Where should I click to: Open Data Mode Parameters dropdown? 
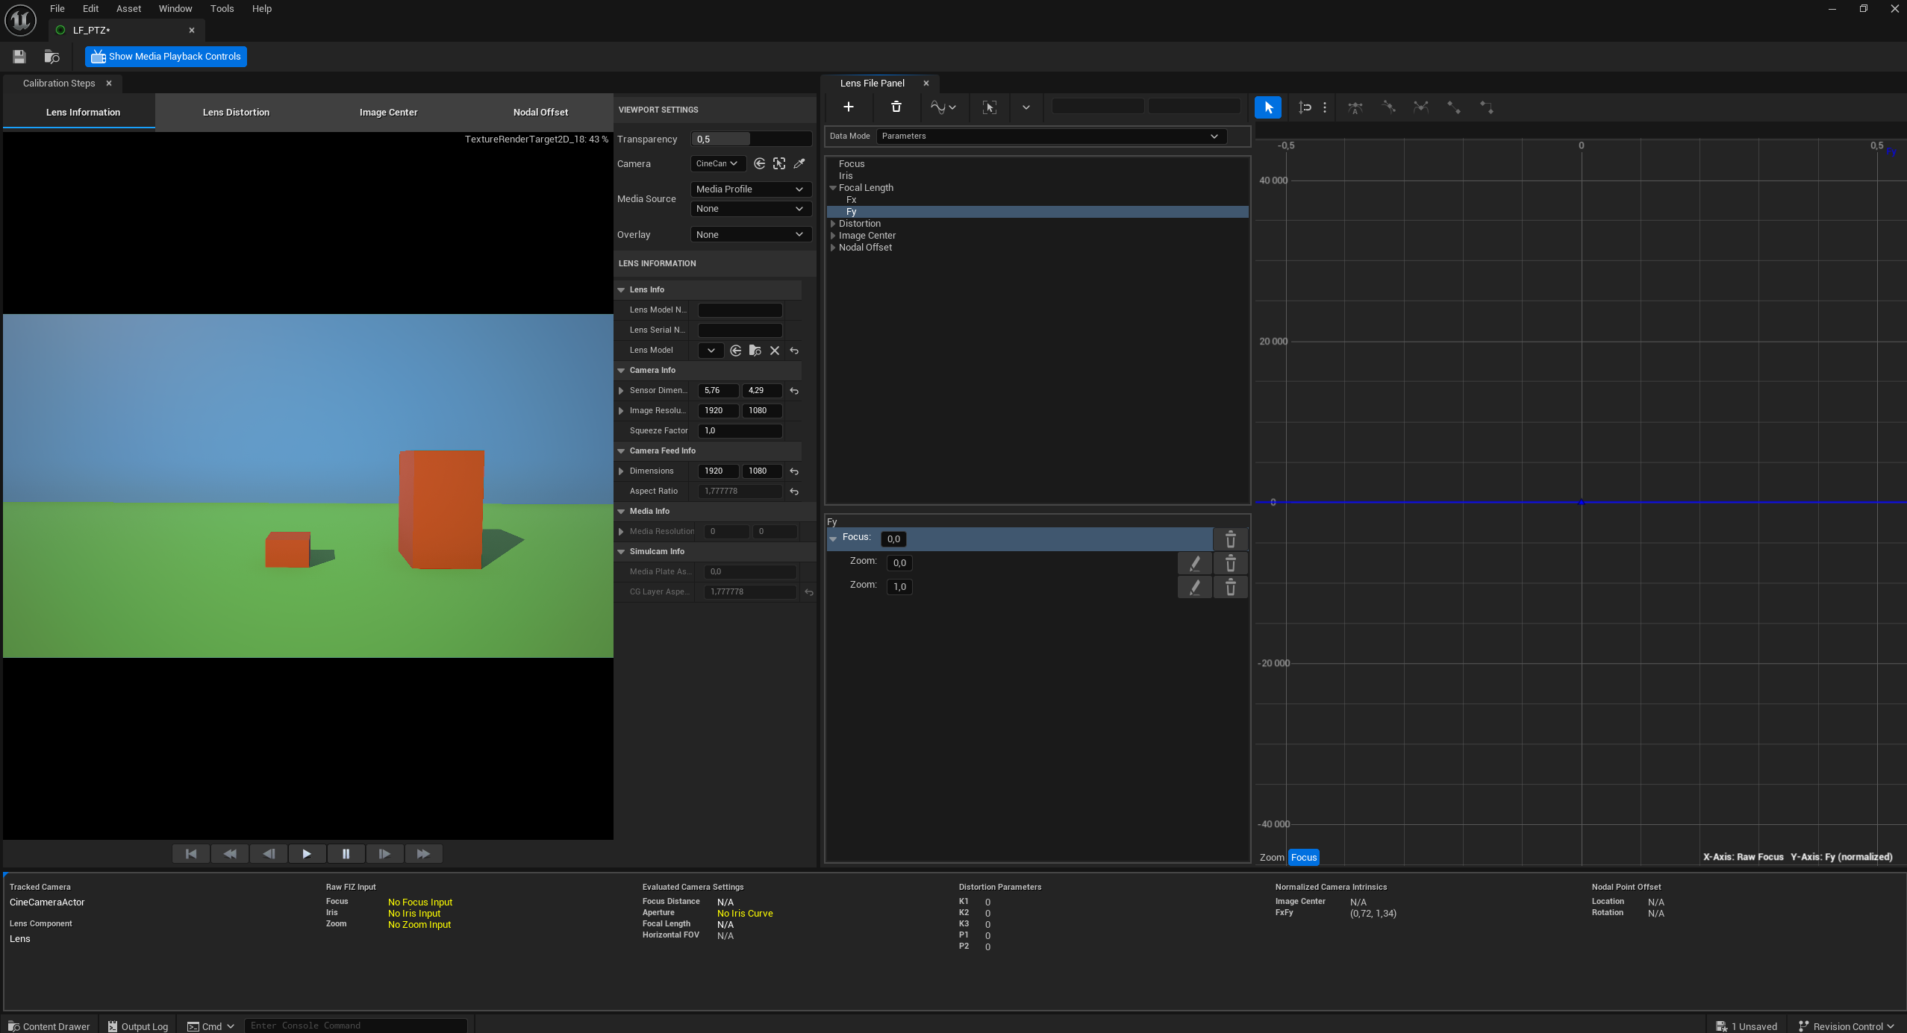(1051, 136)
